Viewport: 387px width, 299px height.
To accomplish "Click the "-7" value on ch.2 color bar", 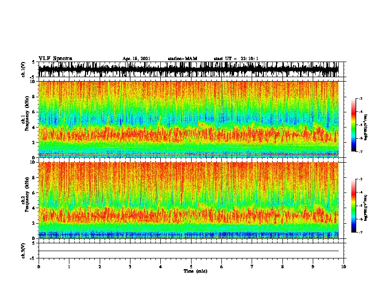I will coord(361,232).
